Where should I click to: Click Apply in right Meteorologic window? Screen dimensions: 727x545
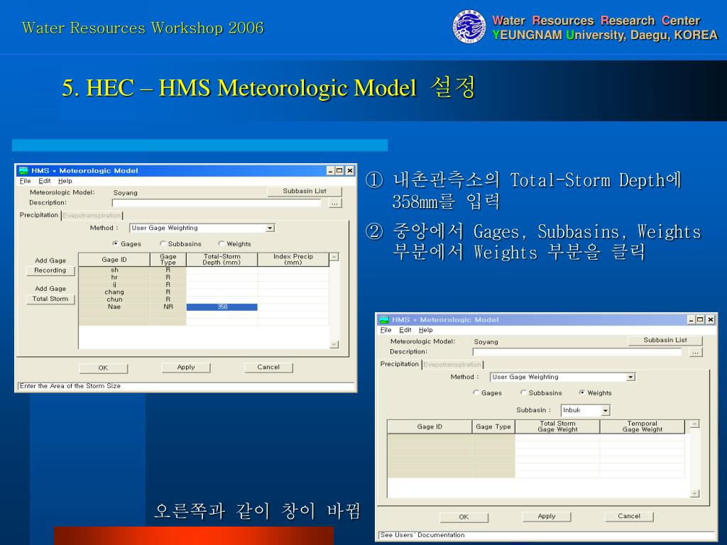(x=547, y=517)
